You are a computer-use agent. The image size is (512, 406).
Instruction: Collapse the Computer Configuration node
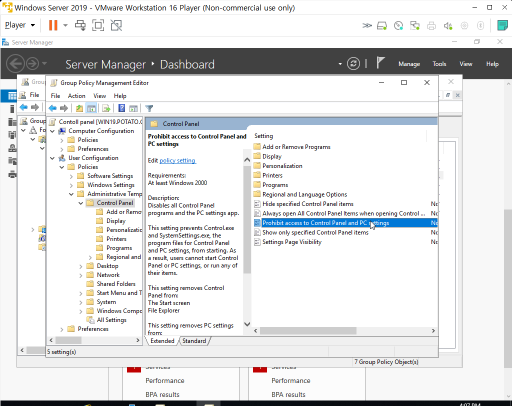[52, 131]
